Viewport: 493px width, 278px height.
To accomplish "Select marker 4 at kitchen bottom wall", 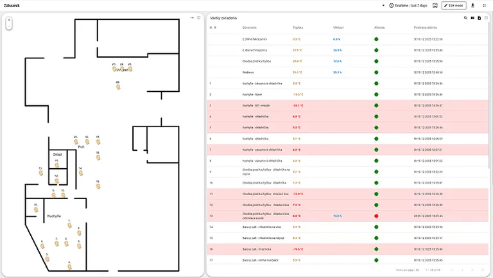I will point(69,266).
